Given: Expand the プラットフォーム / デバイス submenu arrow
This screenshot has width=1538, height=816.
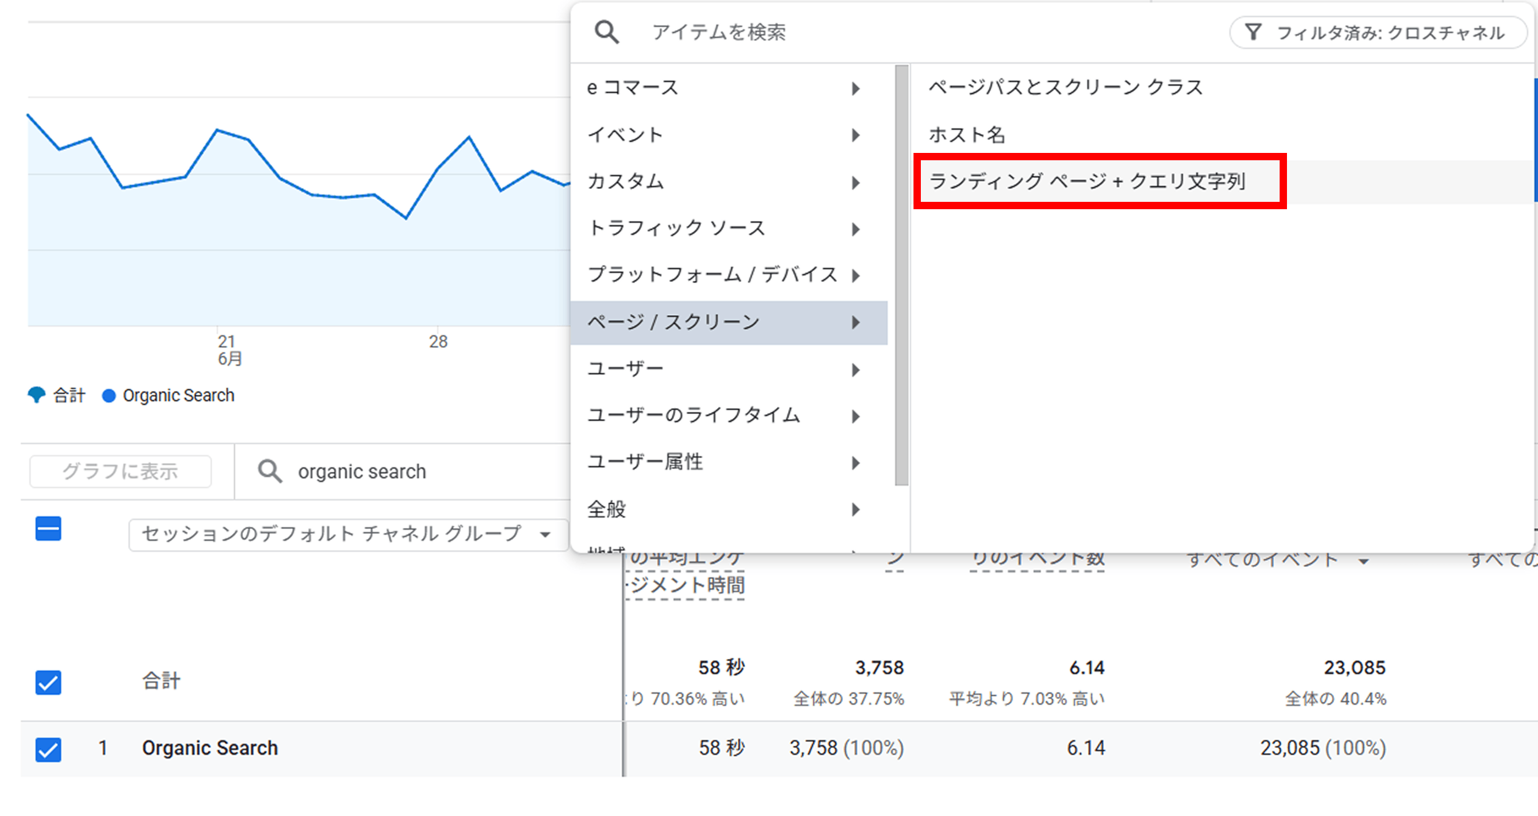Looking at the screenshot, I should [856, 275].
